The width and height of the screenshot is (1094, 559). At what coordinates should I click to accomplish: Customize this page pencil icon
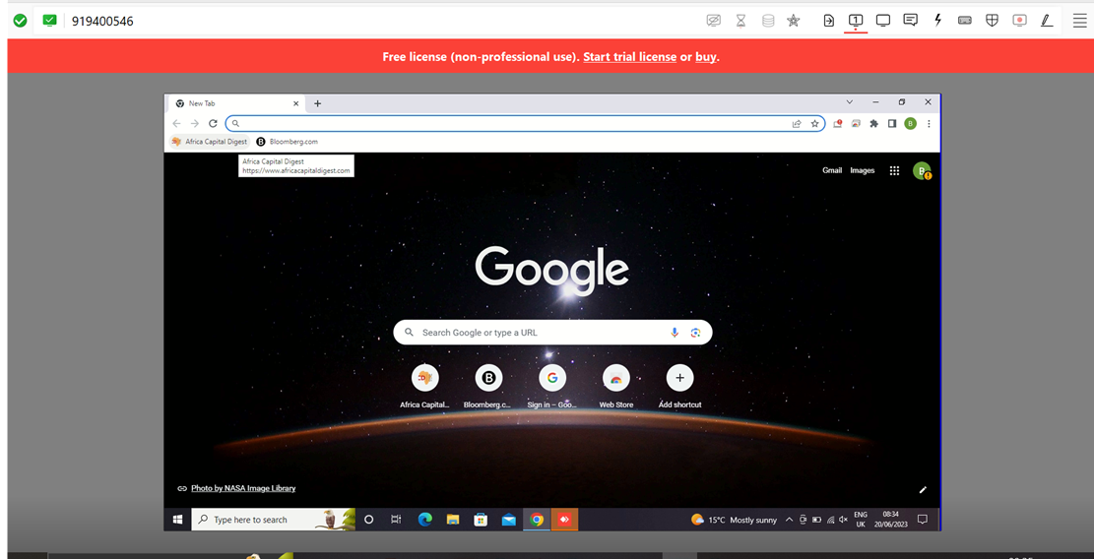(x=923, y=489)
